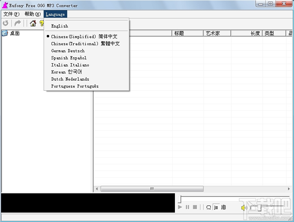Select Chinese (Traditional) 繁體中文 option
The height and width of the screenshot is (222, 294).
(86, 44)
